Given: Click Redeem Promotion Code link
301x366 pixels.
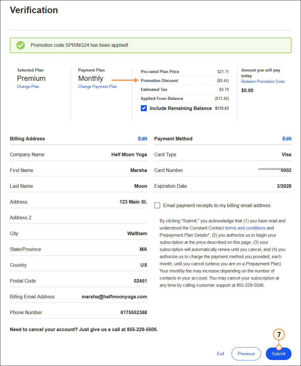Looking at the screenshot, I should 263,81.
